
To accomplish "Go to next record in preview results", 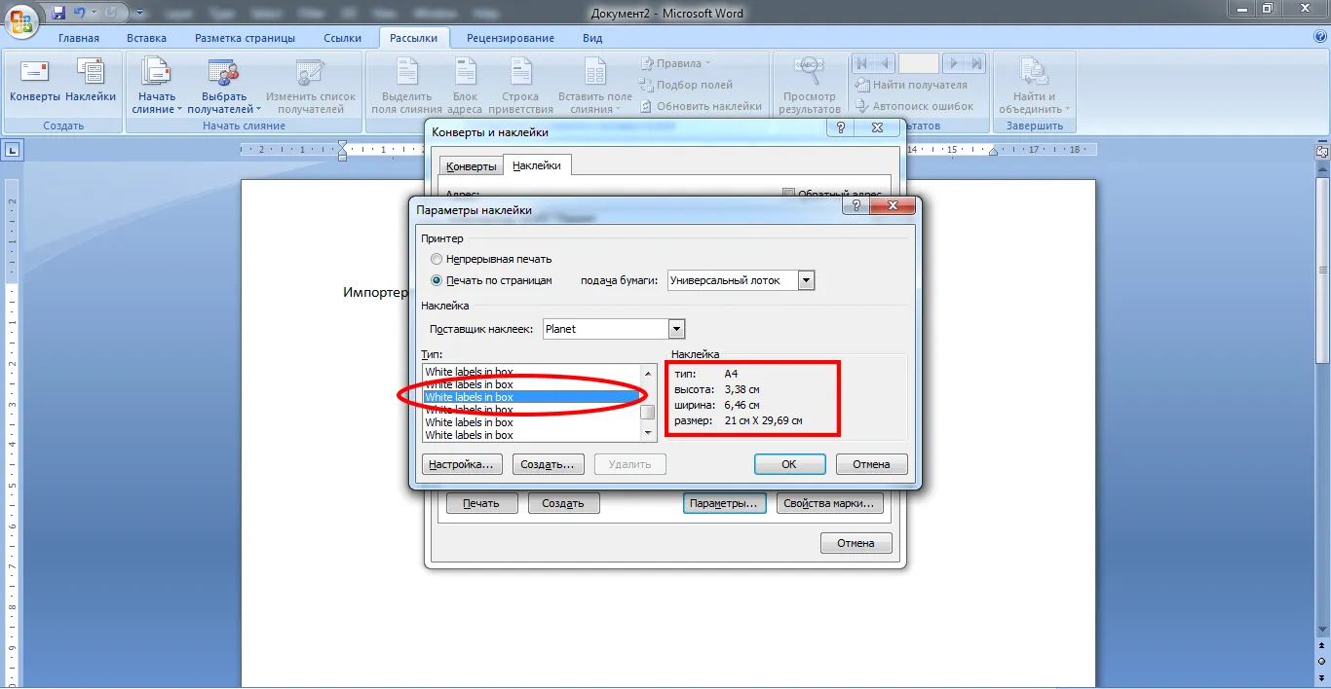I will (x=954, y=63).
